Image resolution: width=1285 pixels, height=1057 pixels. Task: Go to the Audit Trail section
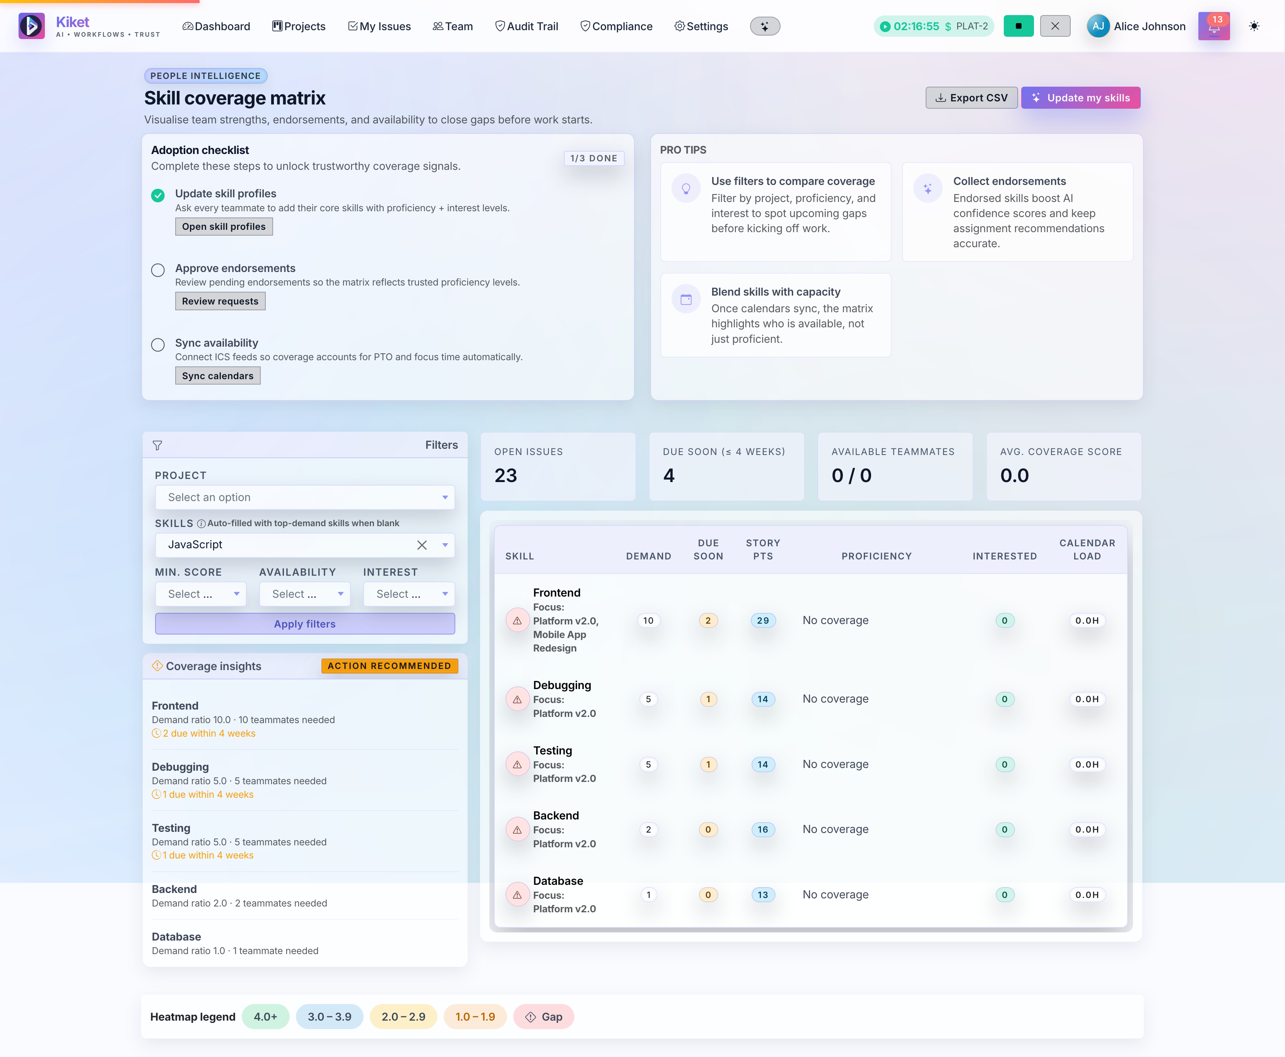[526, 26]
